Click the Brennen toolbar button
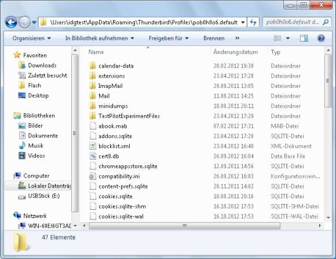336x259 pixels. point(214,38)
